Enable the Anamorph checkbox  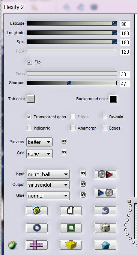(x=73, y=128)
